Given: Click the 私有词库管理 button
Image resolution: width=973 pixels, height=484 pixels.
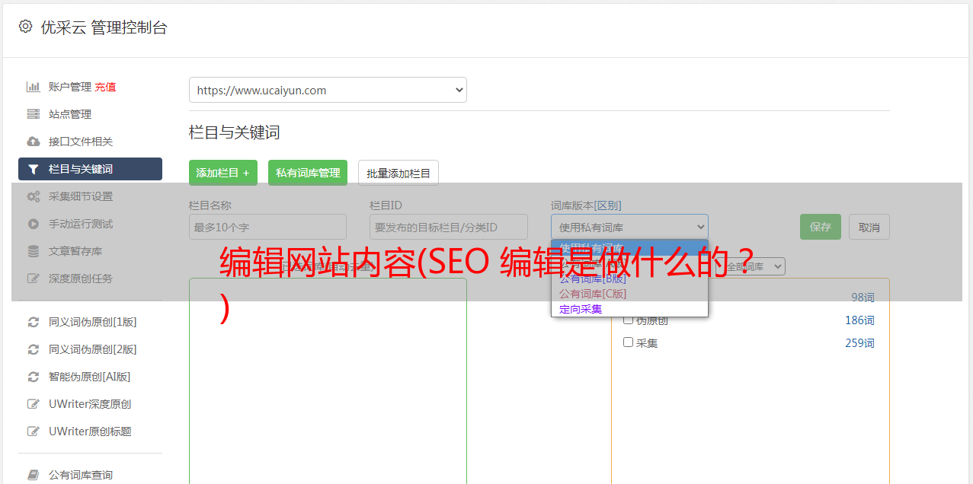Looking at the screenshot, I should (308, 173).
